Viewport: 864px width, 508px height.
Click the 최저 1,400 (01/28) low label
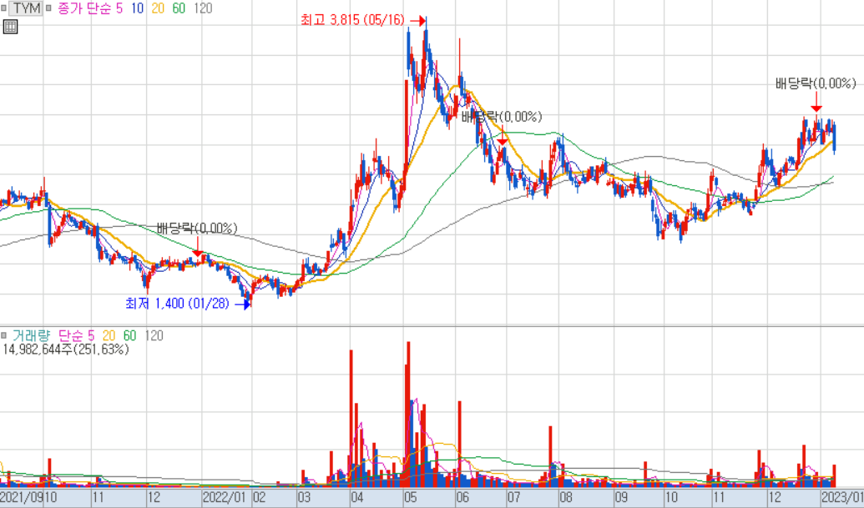[177, 304]
